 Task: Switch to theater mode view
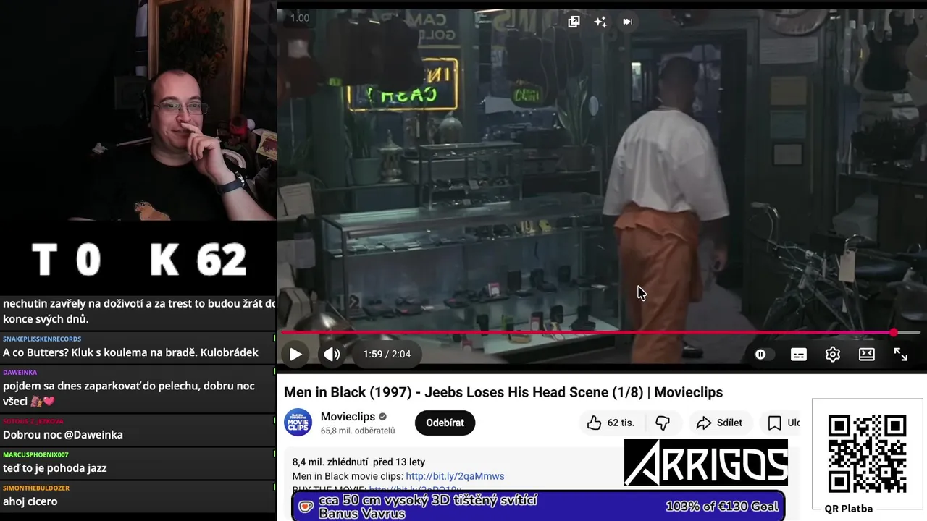click(867, 354)
